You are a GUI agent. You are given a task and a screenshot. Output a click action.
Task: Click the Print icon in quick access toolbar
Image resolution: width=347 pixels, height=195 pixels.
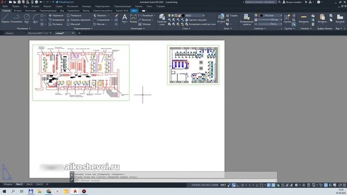36,2
